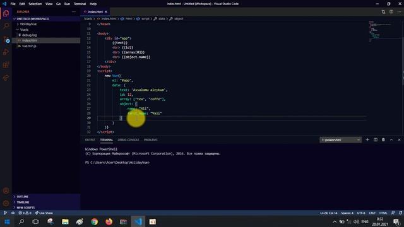Open the Go menu
404x227 pixels.
coord(59,4)
